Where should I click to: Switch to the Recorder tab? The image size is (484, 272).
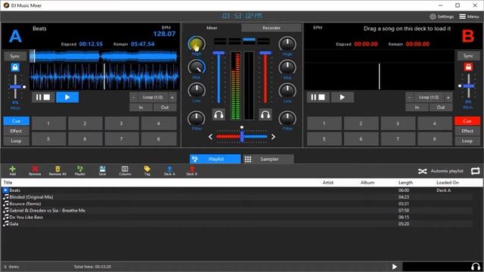coord(271,28)
